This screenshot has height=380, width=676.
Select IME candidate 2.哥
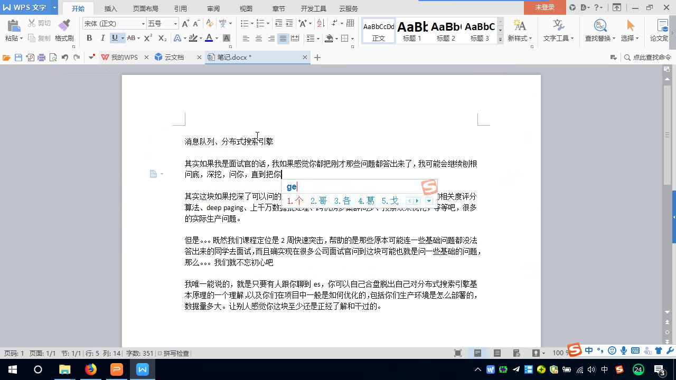(x=318, y=201)
